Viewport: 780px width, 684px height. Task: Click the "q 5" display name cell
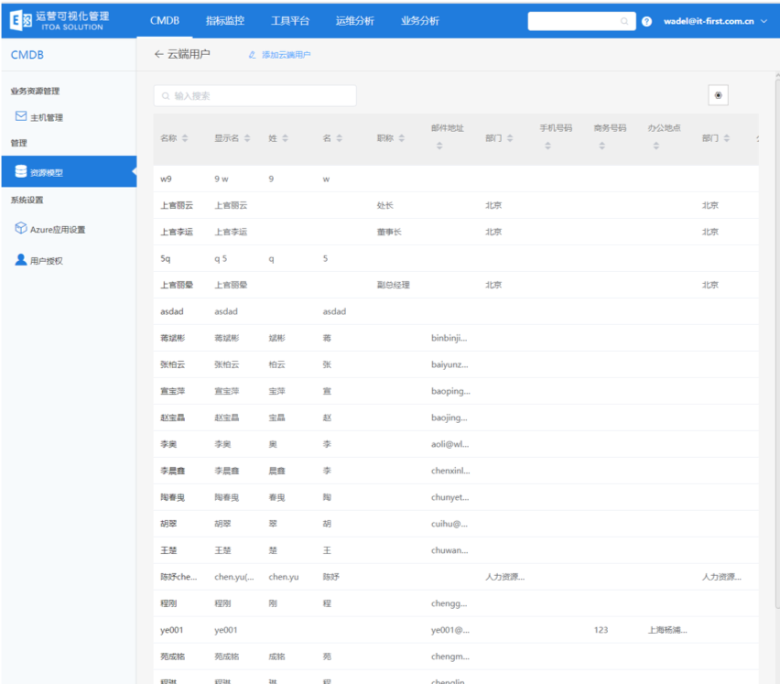(x=221, y=258)
